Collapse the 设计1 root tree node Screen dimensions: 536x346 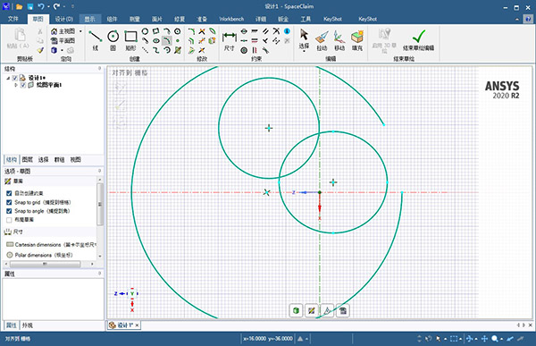tap(8, 78)
